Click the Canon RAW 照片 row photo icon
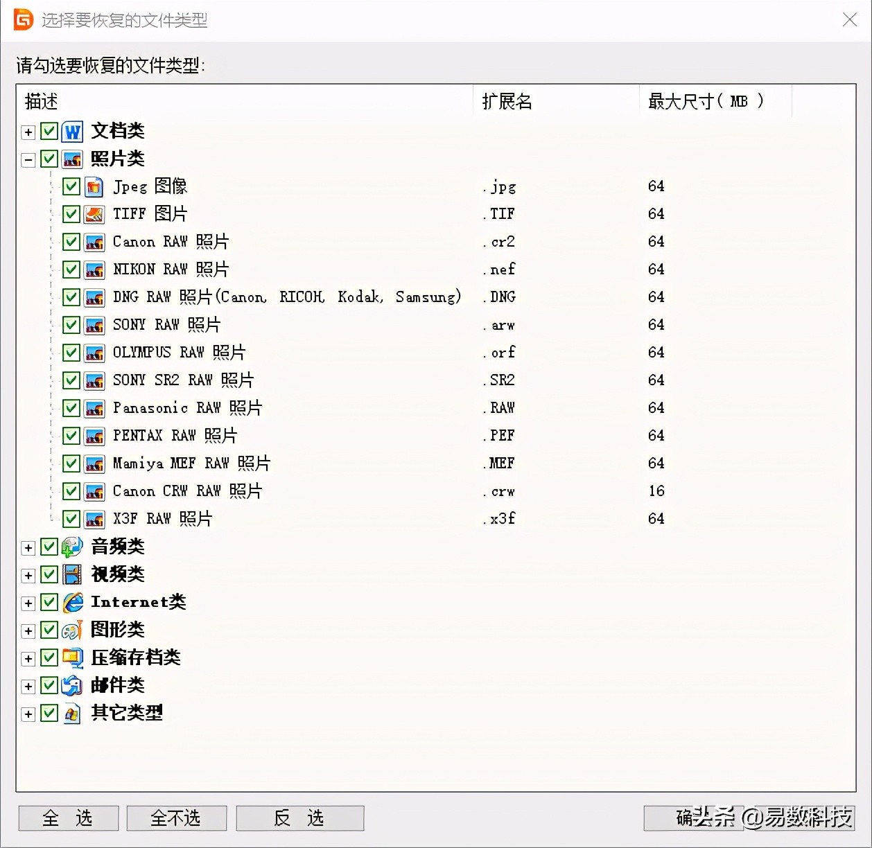Viewport: 872px width, 848px height. 94,242
